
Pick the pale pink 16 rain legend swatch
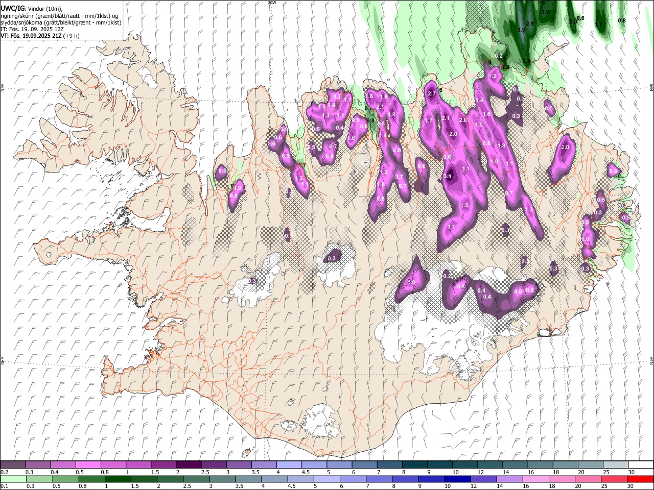[x=535, y=479]
